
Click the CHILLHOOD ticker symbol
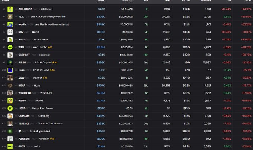25,9
